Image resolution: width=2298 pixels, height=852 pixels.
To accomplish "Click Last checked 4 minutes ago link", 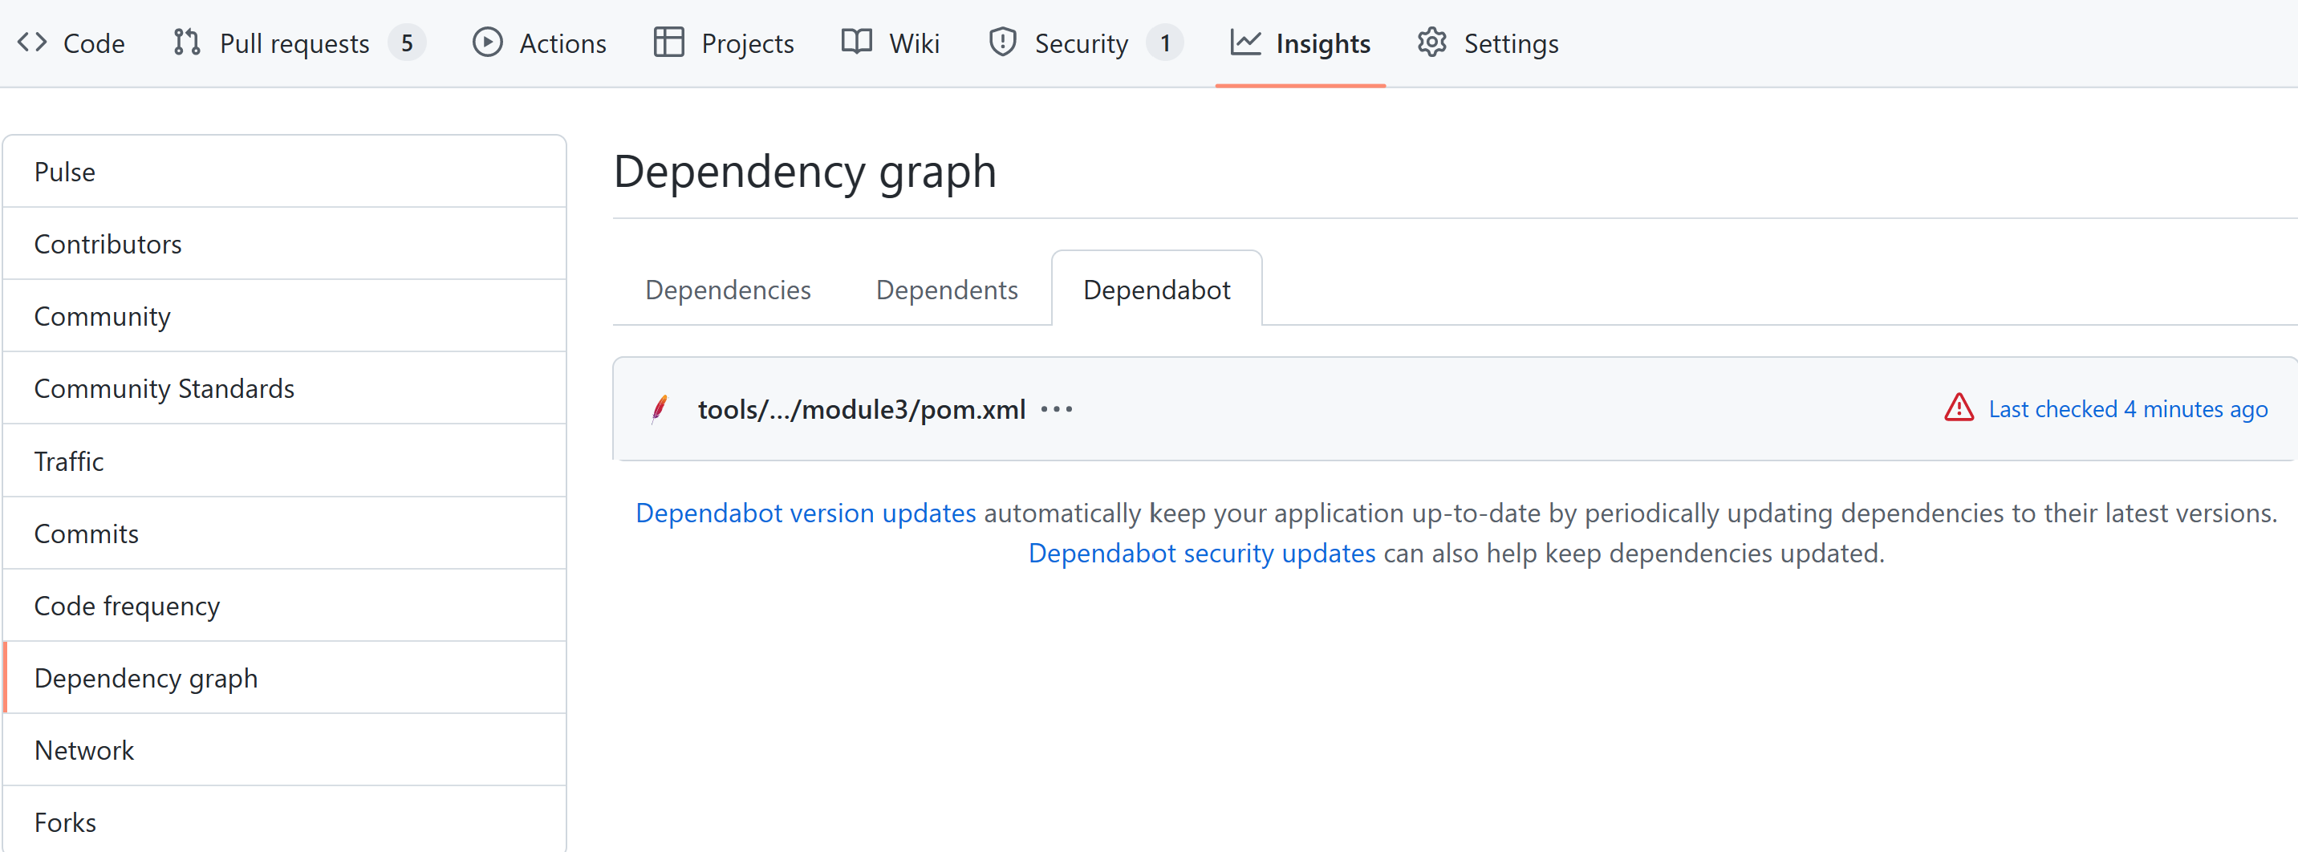I will [x=2128, y=408].
